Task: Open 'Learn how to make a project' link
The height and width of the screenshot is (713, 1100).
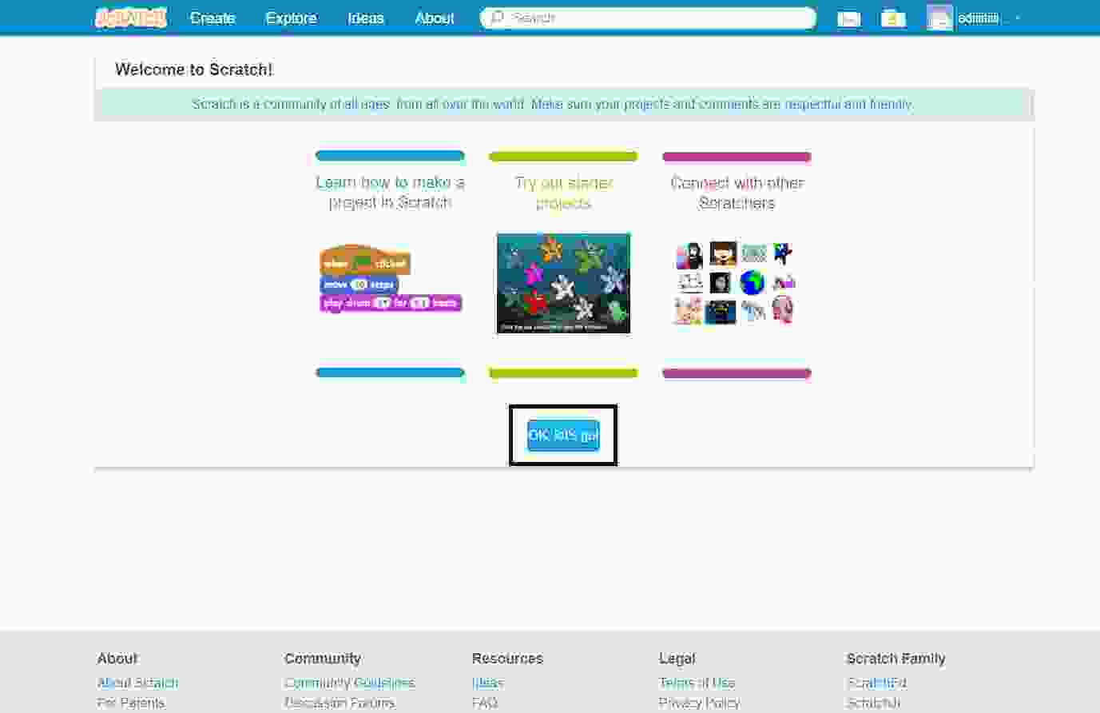Action: (390, 193)
